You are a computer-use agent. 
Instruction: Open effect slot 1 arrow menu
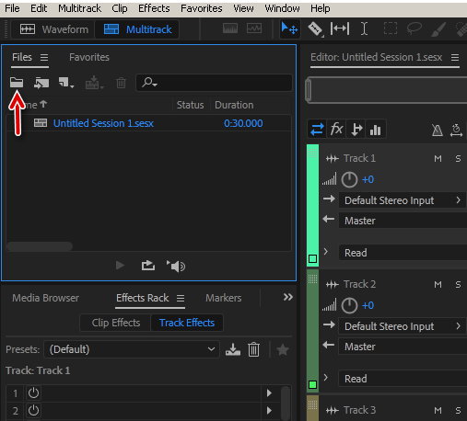pos(269,393)
